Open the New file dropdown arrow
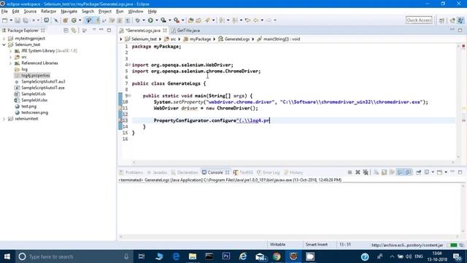Viewport: 467px width, 263px height. point(11,20)
